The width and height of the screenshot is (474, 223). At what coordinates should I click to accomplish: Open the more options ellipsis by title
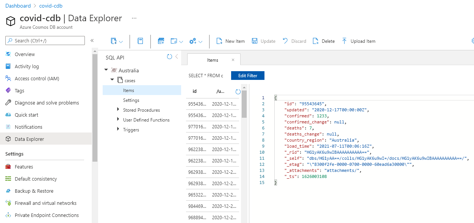click(134, 18)
